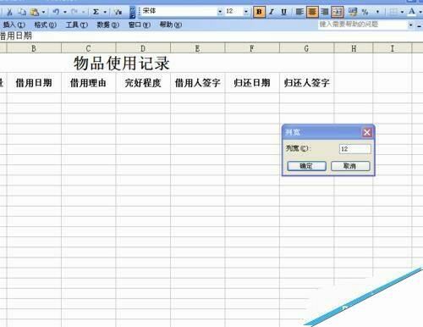Align text left with toolbar icon

click(299, 12)
